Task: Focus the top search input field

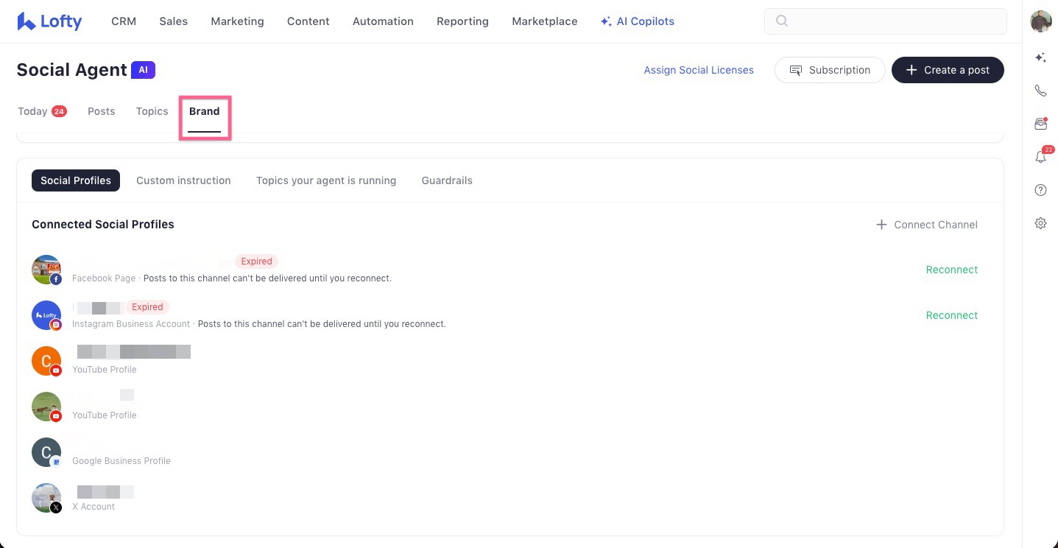Action: coord(886,21)
